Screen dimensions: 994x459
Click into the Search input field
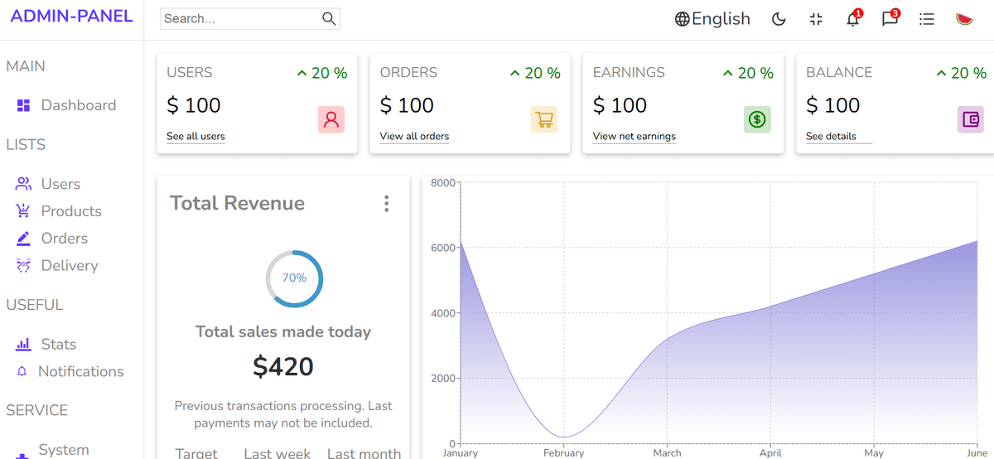tap(240, 19)
